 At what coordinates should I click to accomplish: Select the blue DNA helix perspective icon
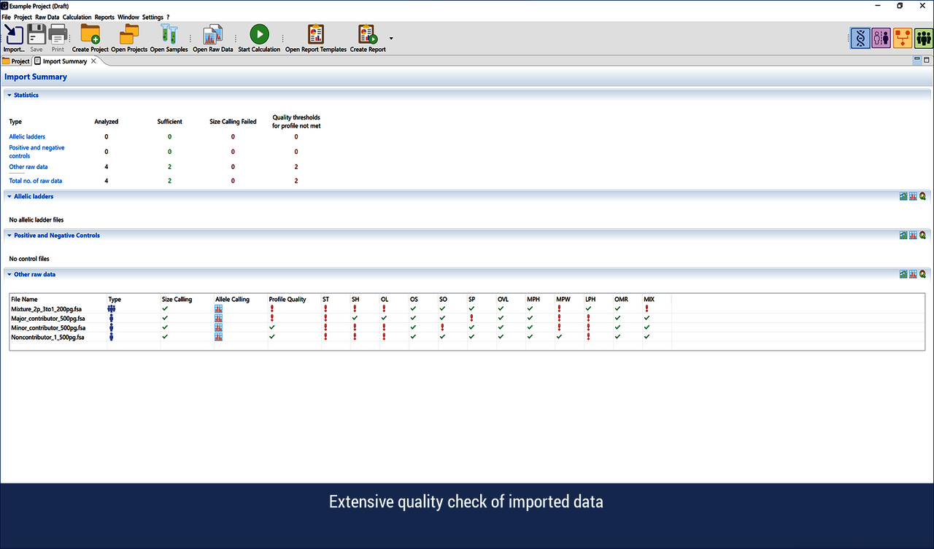pyautogui.click(x=860, y=38)
